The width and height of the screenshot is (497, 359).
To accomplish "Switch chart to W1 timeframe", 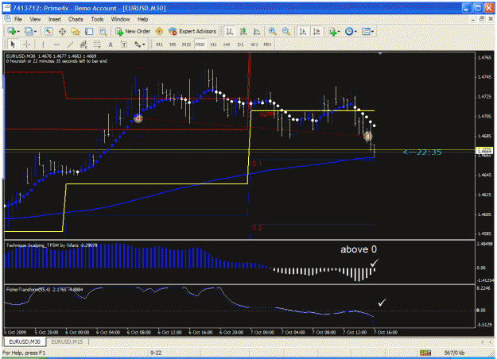I will (254, 44).
